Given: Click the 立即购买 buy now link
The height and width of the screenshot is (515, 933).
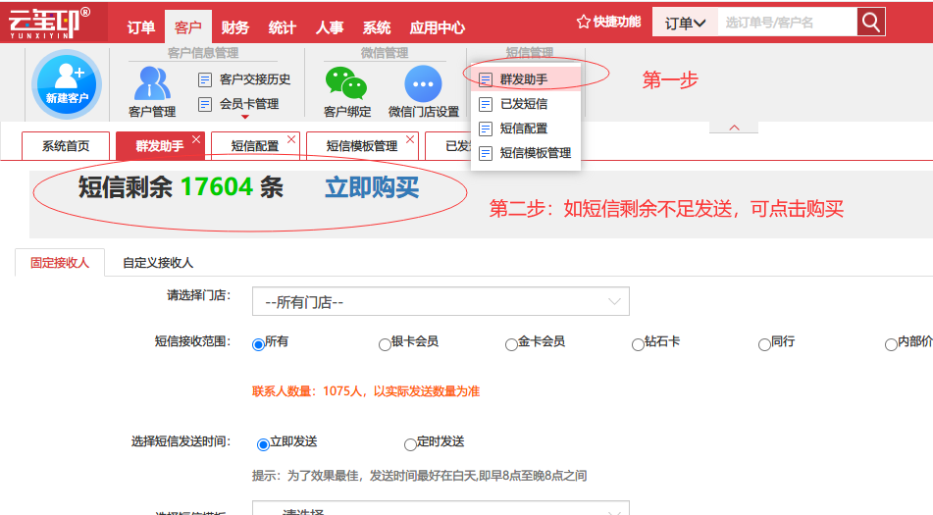Looking at the screenshot, I should tap(372, 187).
